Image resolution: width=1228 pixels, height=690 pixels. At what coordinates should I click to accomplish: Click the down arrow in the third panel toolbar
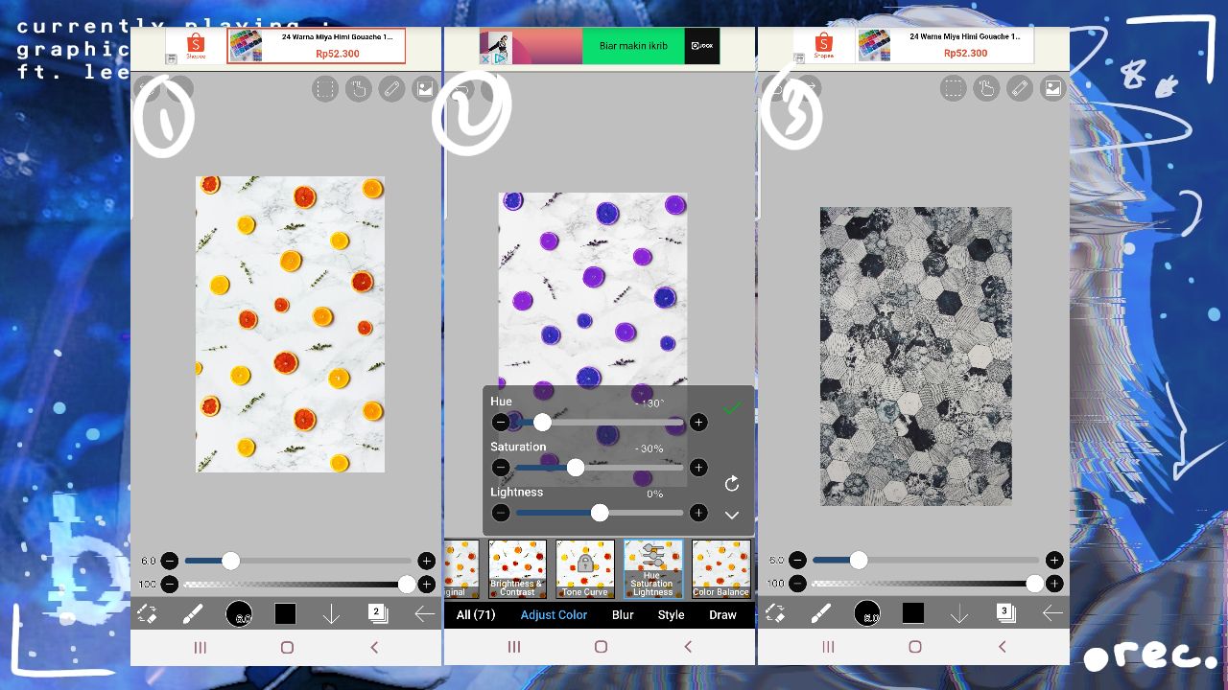tap(959, 614)
